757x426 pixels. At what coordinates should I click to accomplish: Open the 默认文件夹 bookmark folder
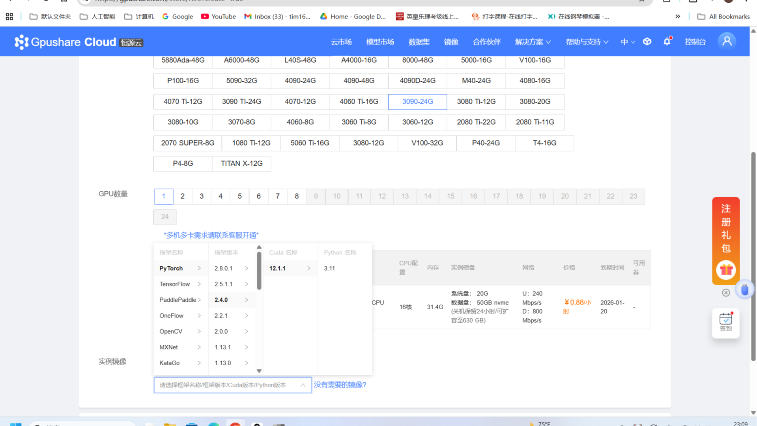[x=50, y=17]
